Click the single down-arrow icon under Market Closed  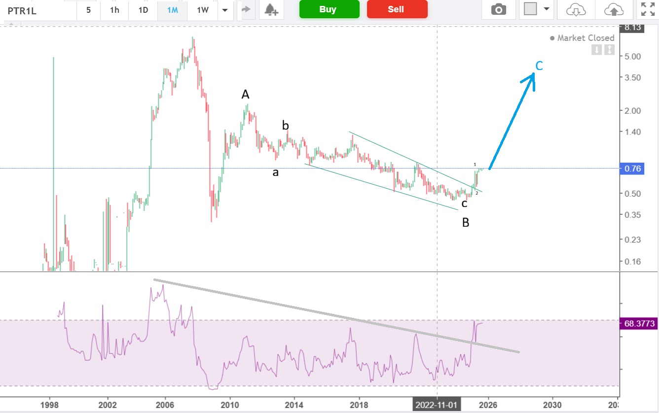coord(597,50)
